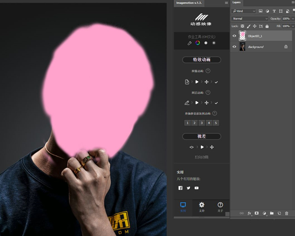Click the Fill 100% field

tap(286, 26)
